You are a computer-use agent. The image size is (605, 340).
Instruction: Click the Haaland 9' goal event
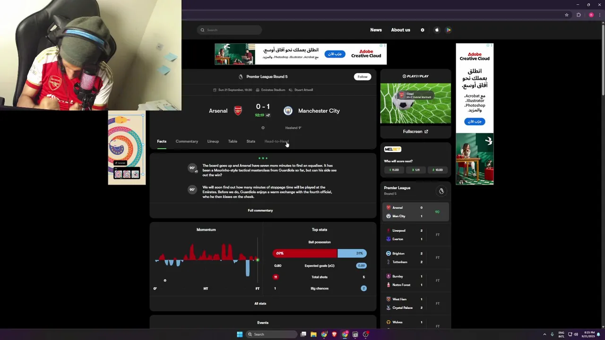point(293,127)
